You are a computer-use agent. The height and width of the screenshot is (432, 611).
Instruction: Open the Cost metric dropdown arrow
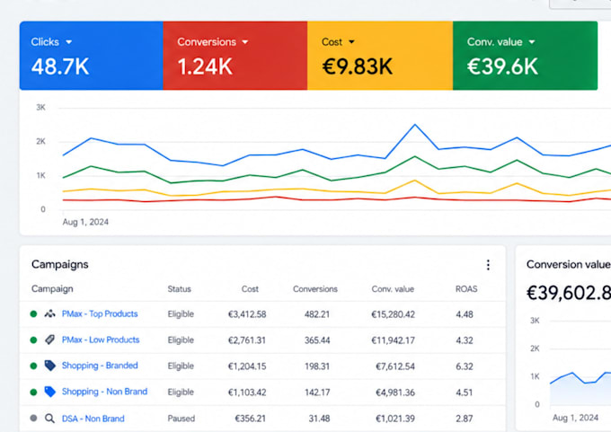coord(351,42)
